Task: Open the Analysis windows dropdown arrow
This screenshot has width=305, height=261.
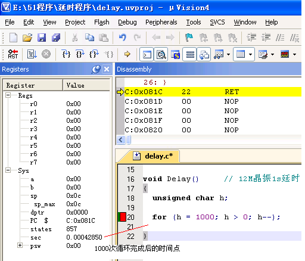Action: point(295,54)
